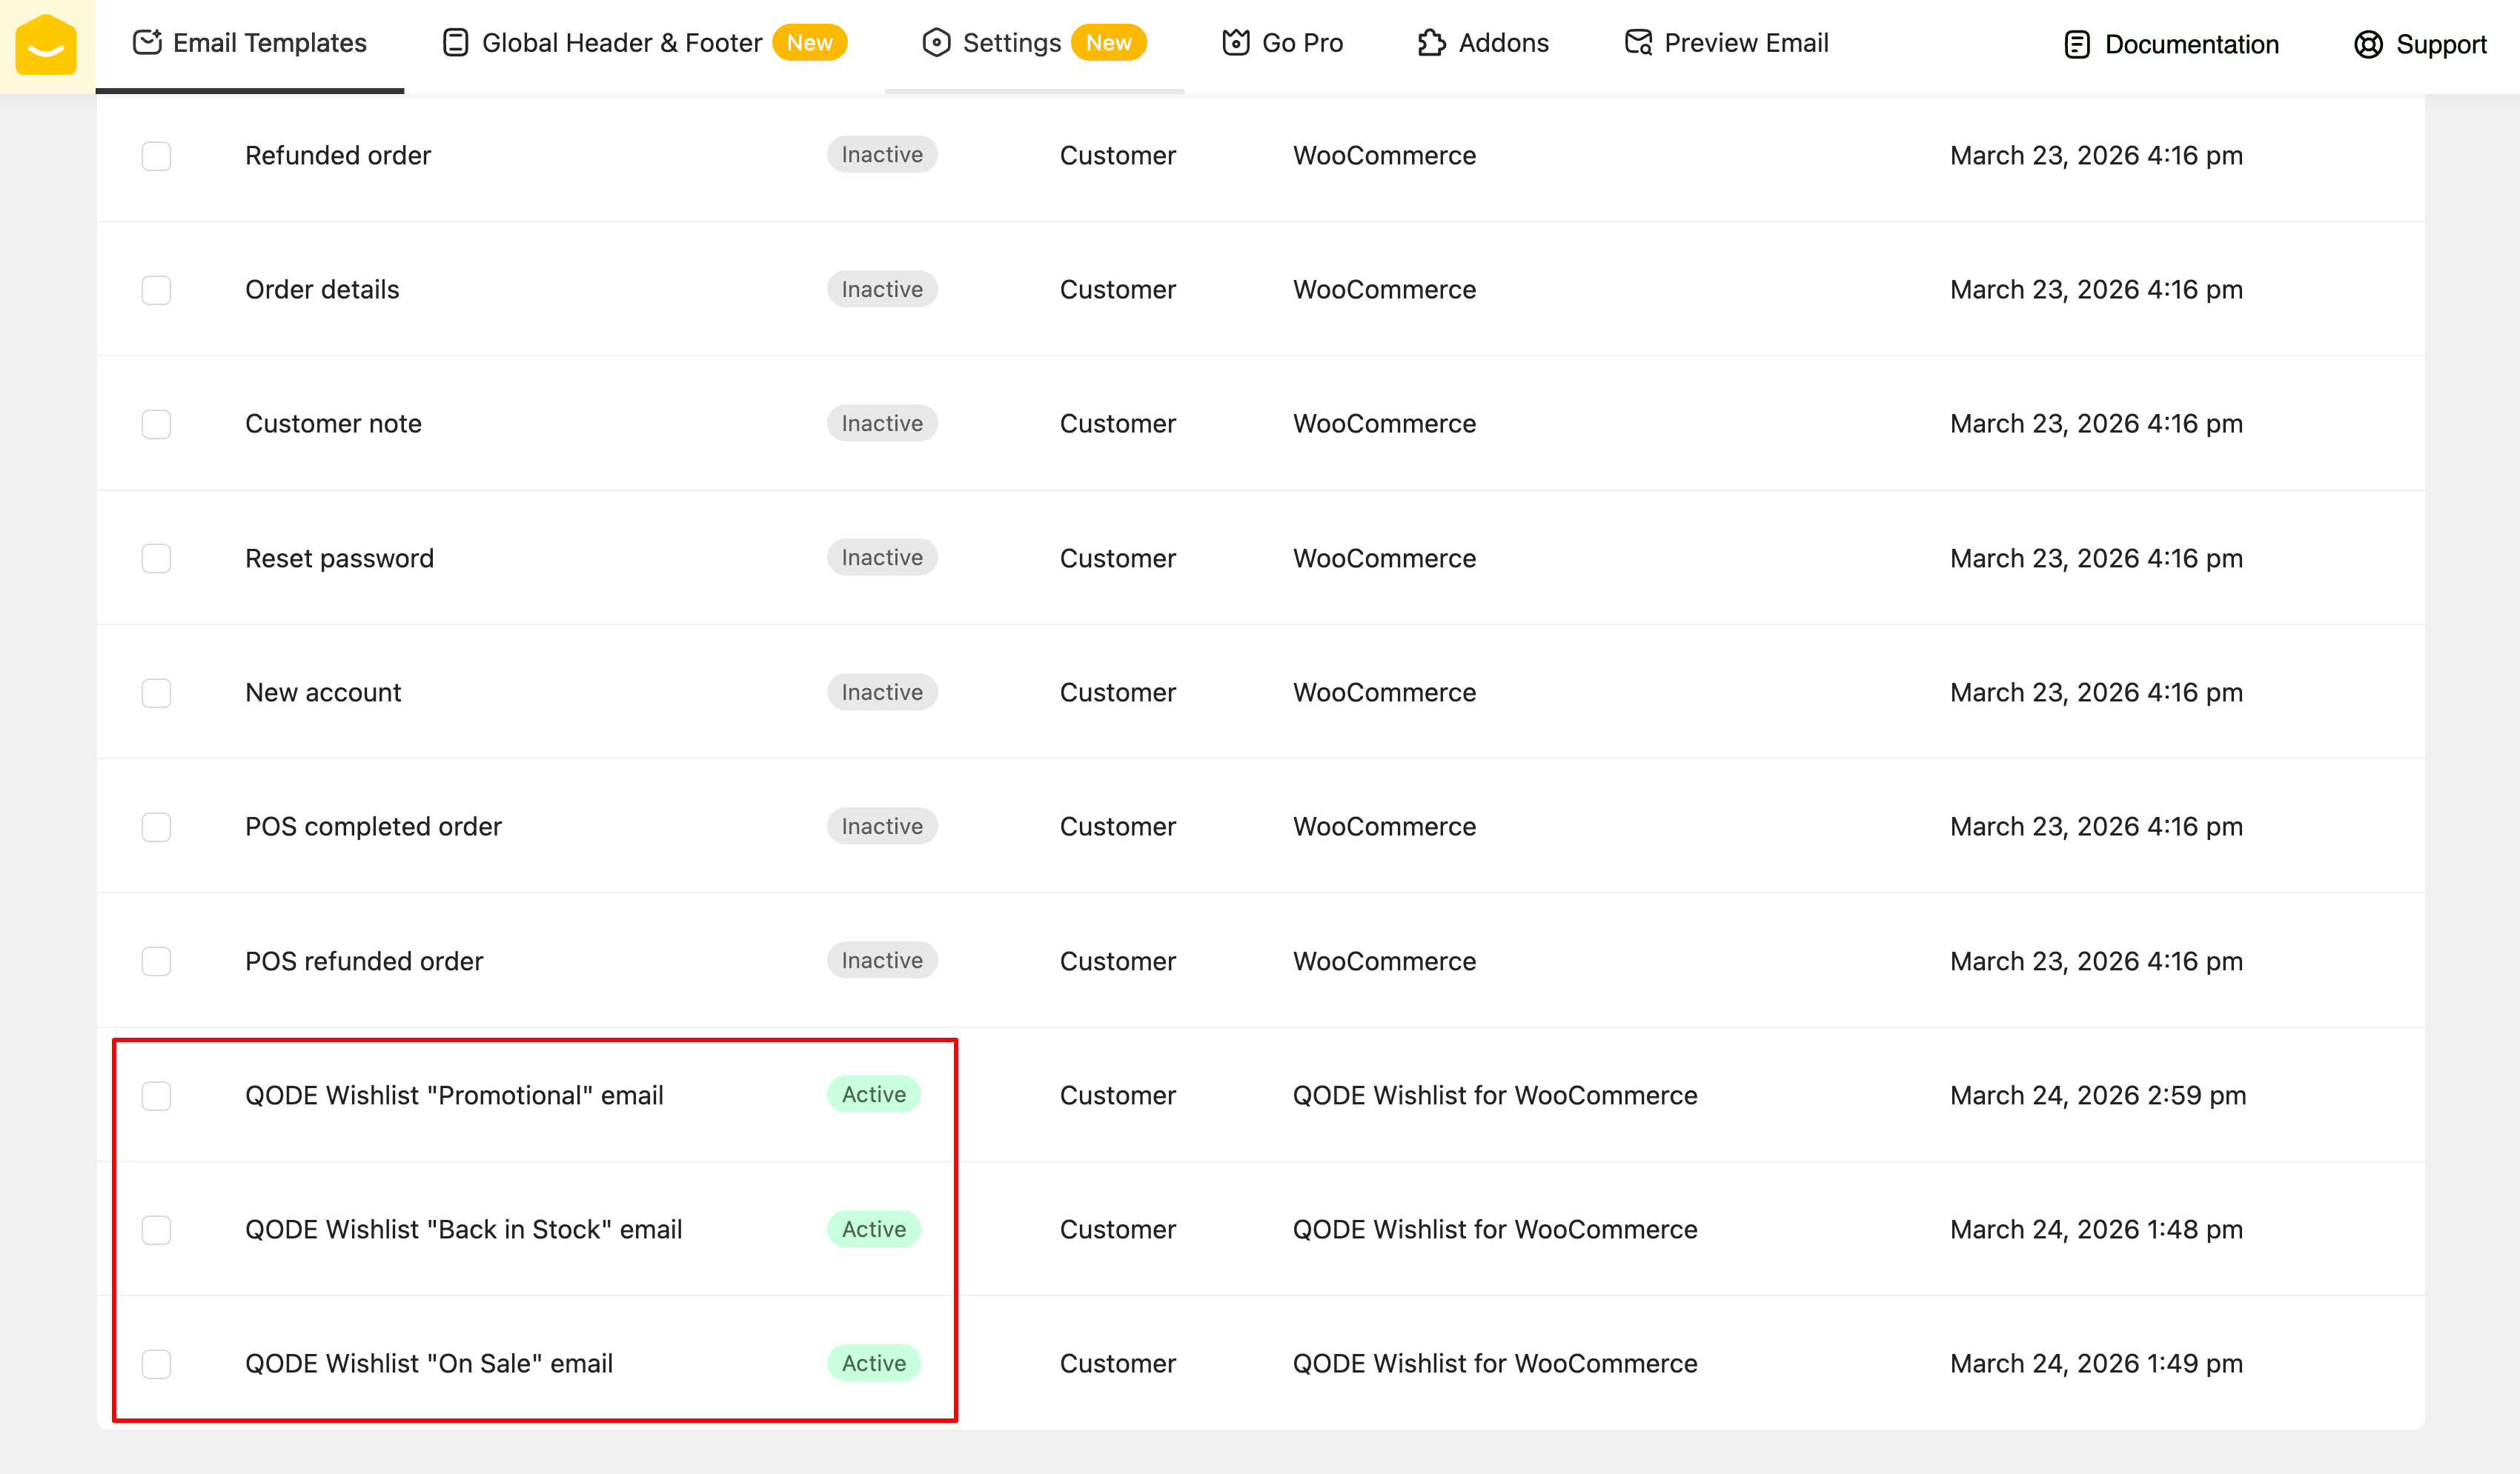The image size is (2520, 1474).
Task: Open the Go Pro tab
Action: 1301,43
